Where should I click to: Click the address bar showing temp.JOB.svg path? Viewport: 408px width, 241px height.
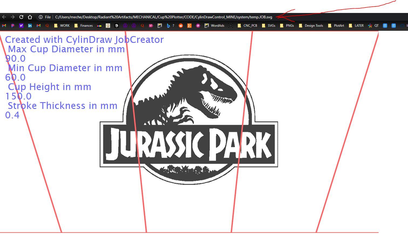point(164,17)
